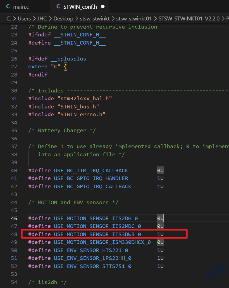This screenshot has height=288, width=229.
Task: Click the "stm32l4xx_hal.h" include string
Action: pos(85,99)
